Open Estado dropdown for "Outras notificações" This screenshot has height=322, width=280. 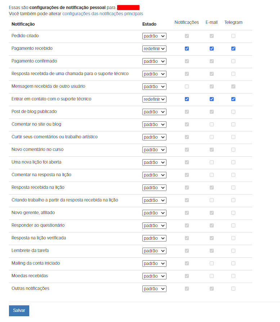tap(154, 289)
